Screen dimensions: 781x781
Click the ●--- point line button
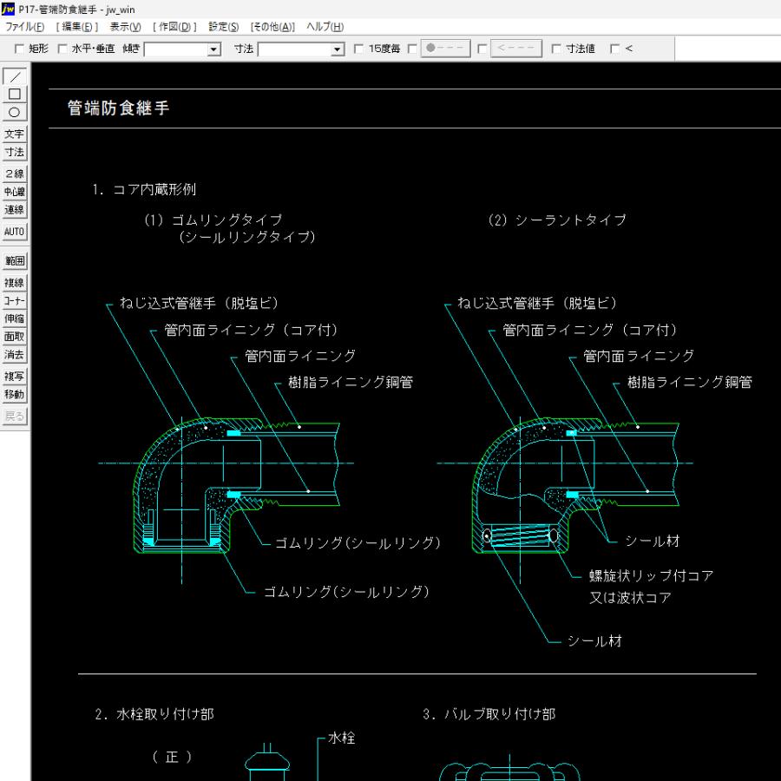click(445, 49)
